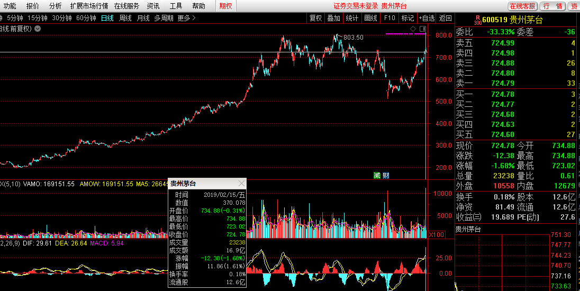Viewport: 580px width, 291px height.
Task: Open the 资讯 menu
Action: tap(153, 6)
